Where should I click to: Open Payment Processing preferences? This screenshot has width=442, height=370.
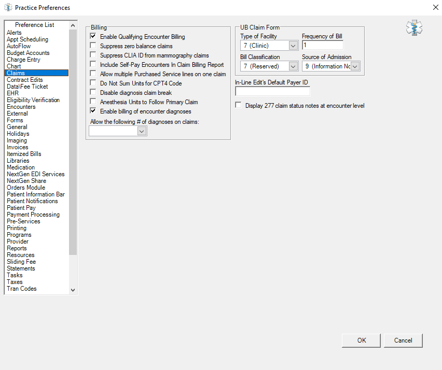33,215
